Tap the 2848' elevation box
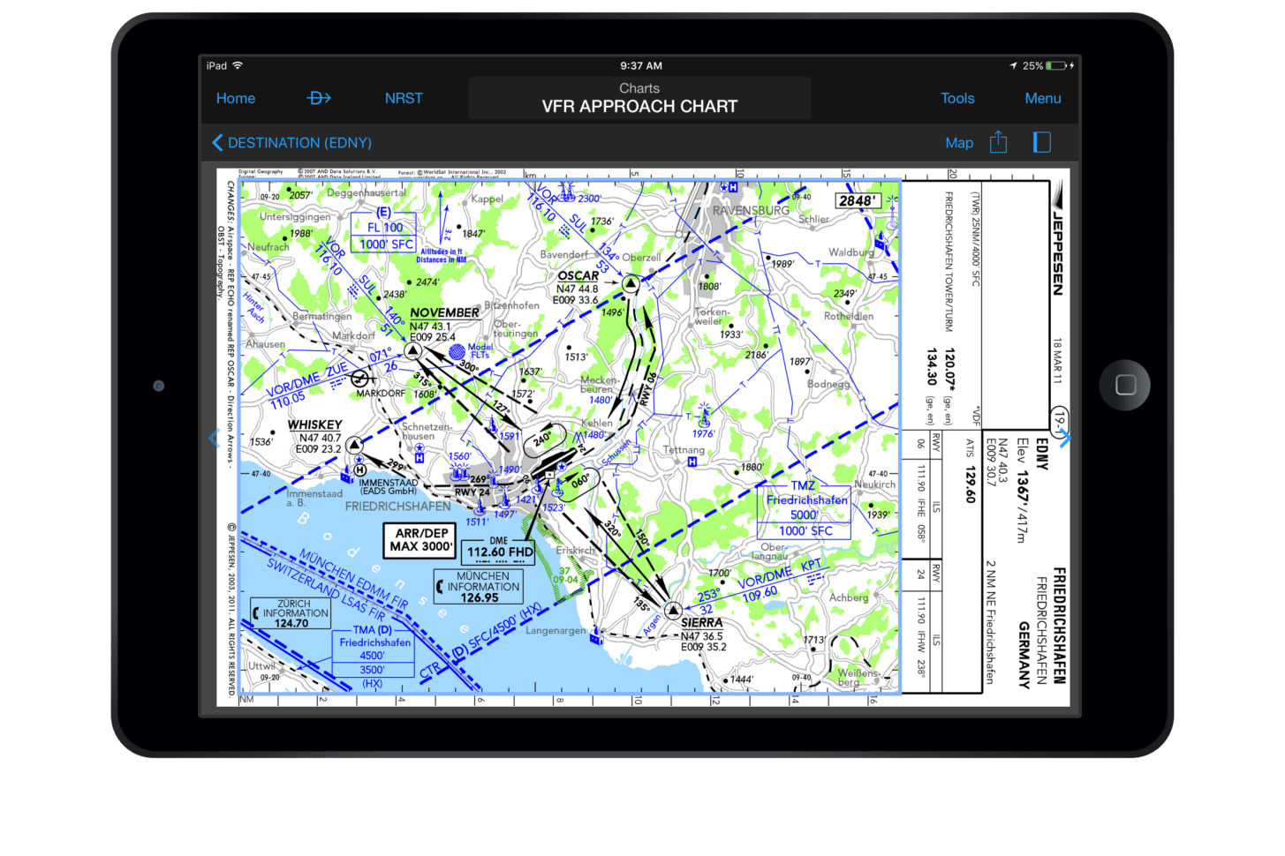The width and height of the screenshot is (1285, 856). click(858, 200)
